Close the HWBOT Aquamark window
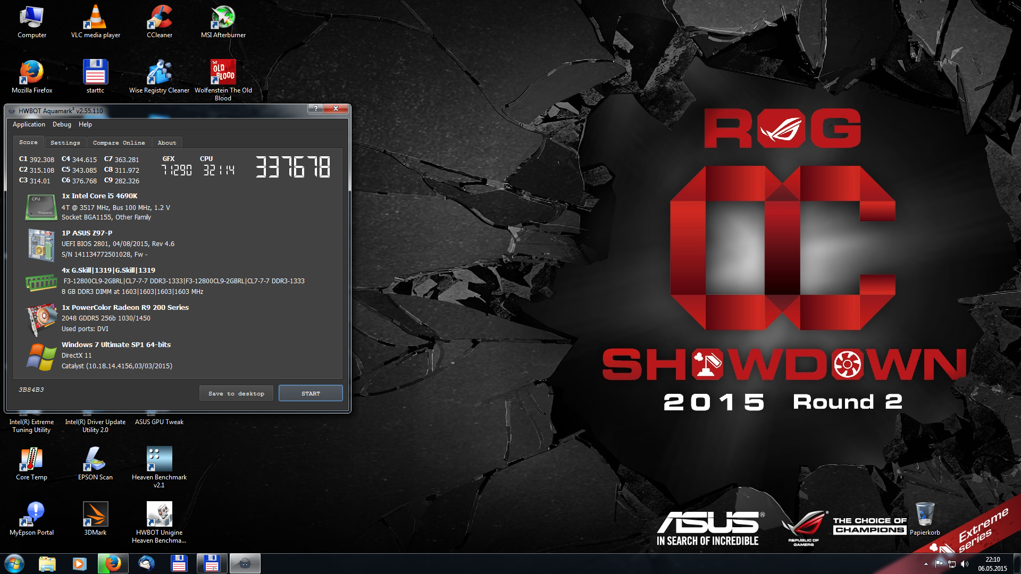The width and height of the screenshot is (1021, 574). (336, 108)
